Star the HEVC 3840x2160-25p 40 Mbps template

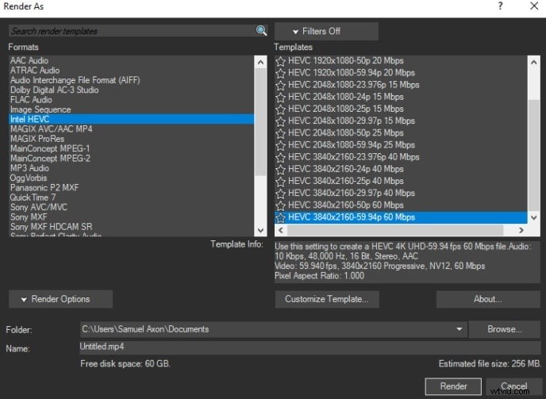tap(281, 182)
